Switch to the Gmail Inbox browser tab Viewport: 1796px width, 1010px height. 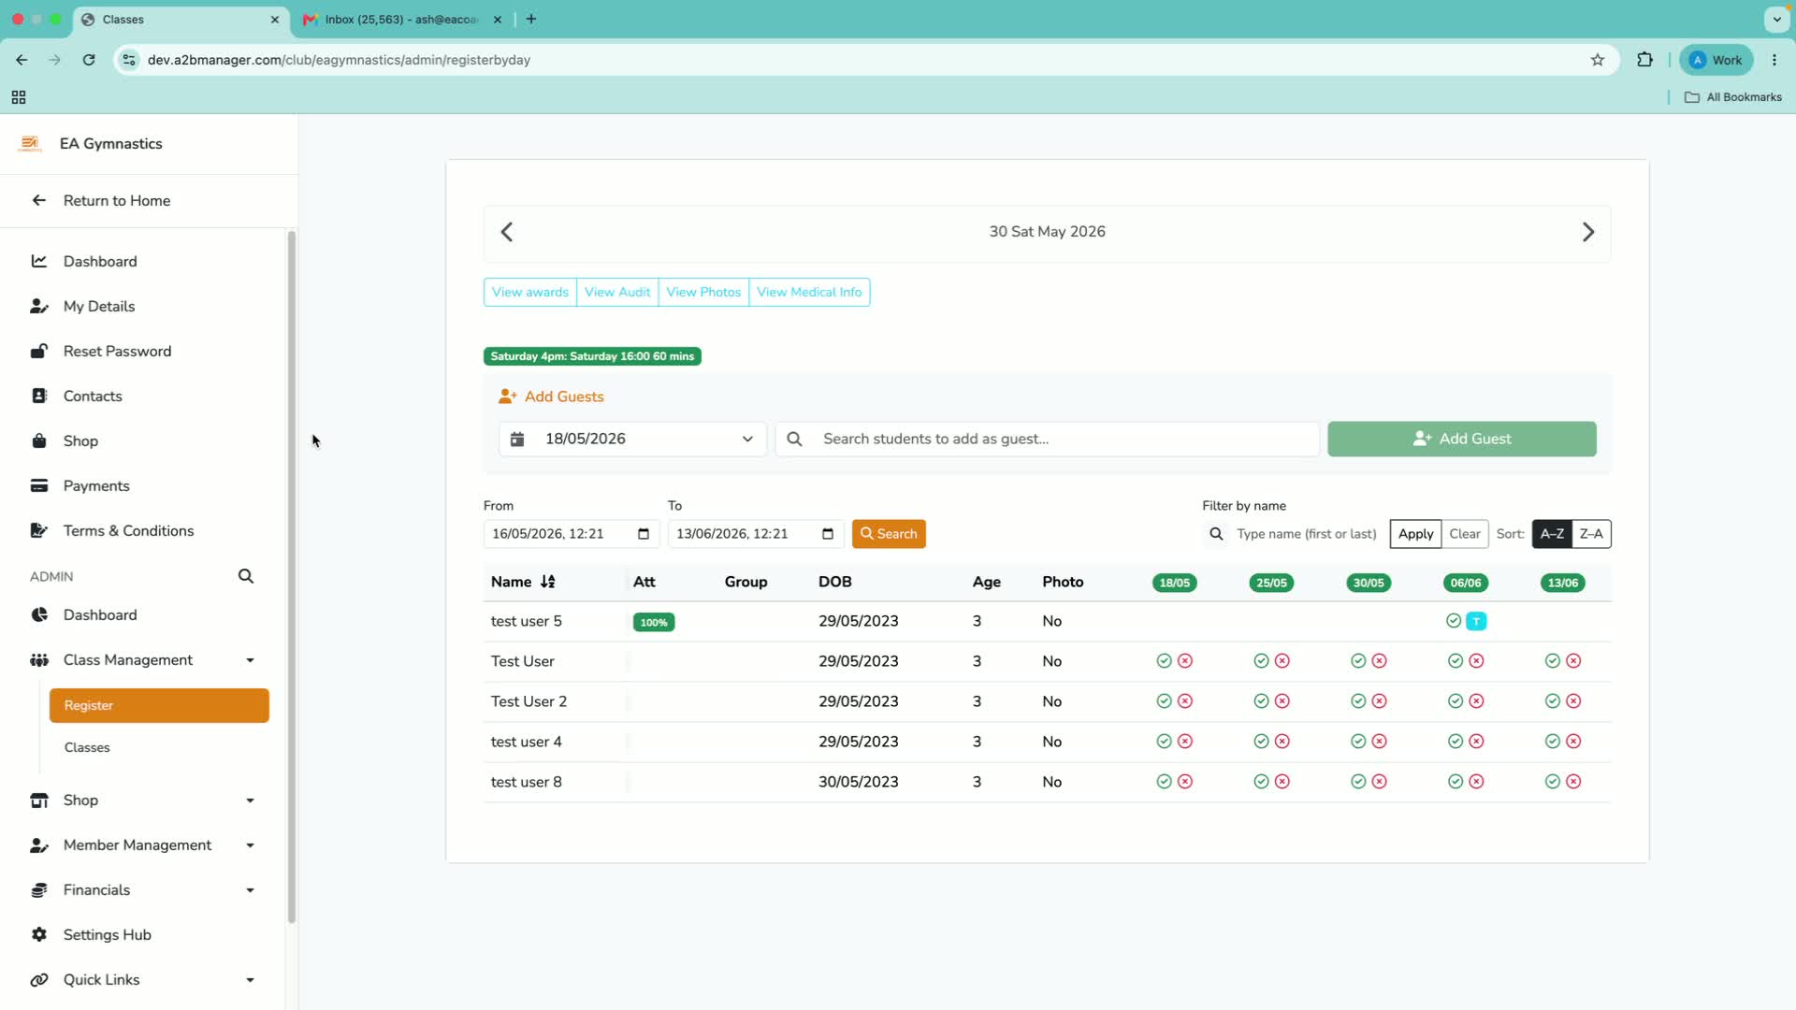[x=401, y=19]
